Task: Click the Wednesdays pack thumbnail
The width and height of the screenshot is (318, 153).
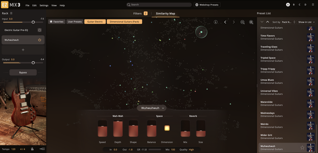Action: tap(311, 115)
